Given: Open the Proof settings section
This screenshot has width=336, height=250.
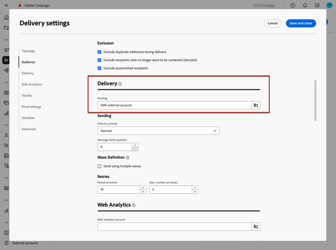Looking at the screenshot, I should coord(31,107).
